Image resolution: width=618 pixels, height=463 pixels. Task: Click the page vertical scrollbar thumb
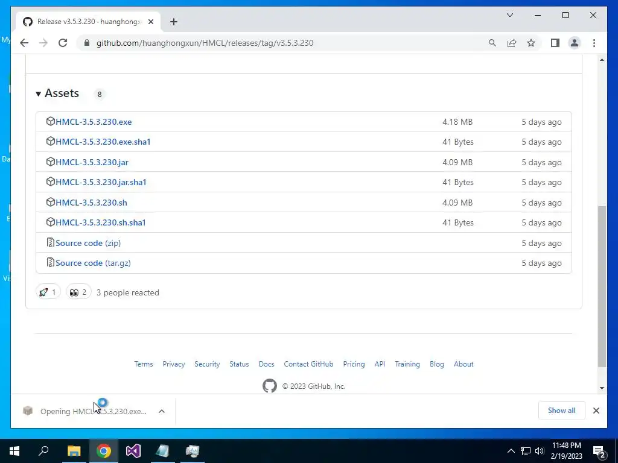[602, 286]
